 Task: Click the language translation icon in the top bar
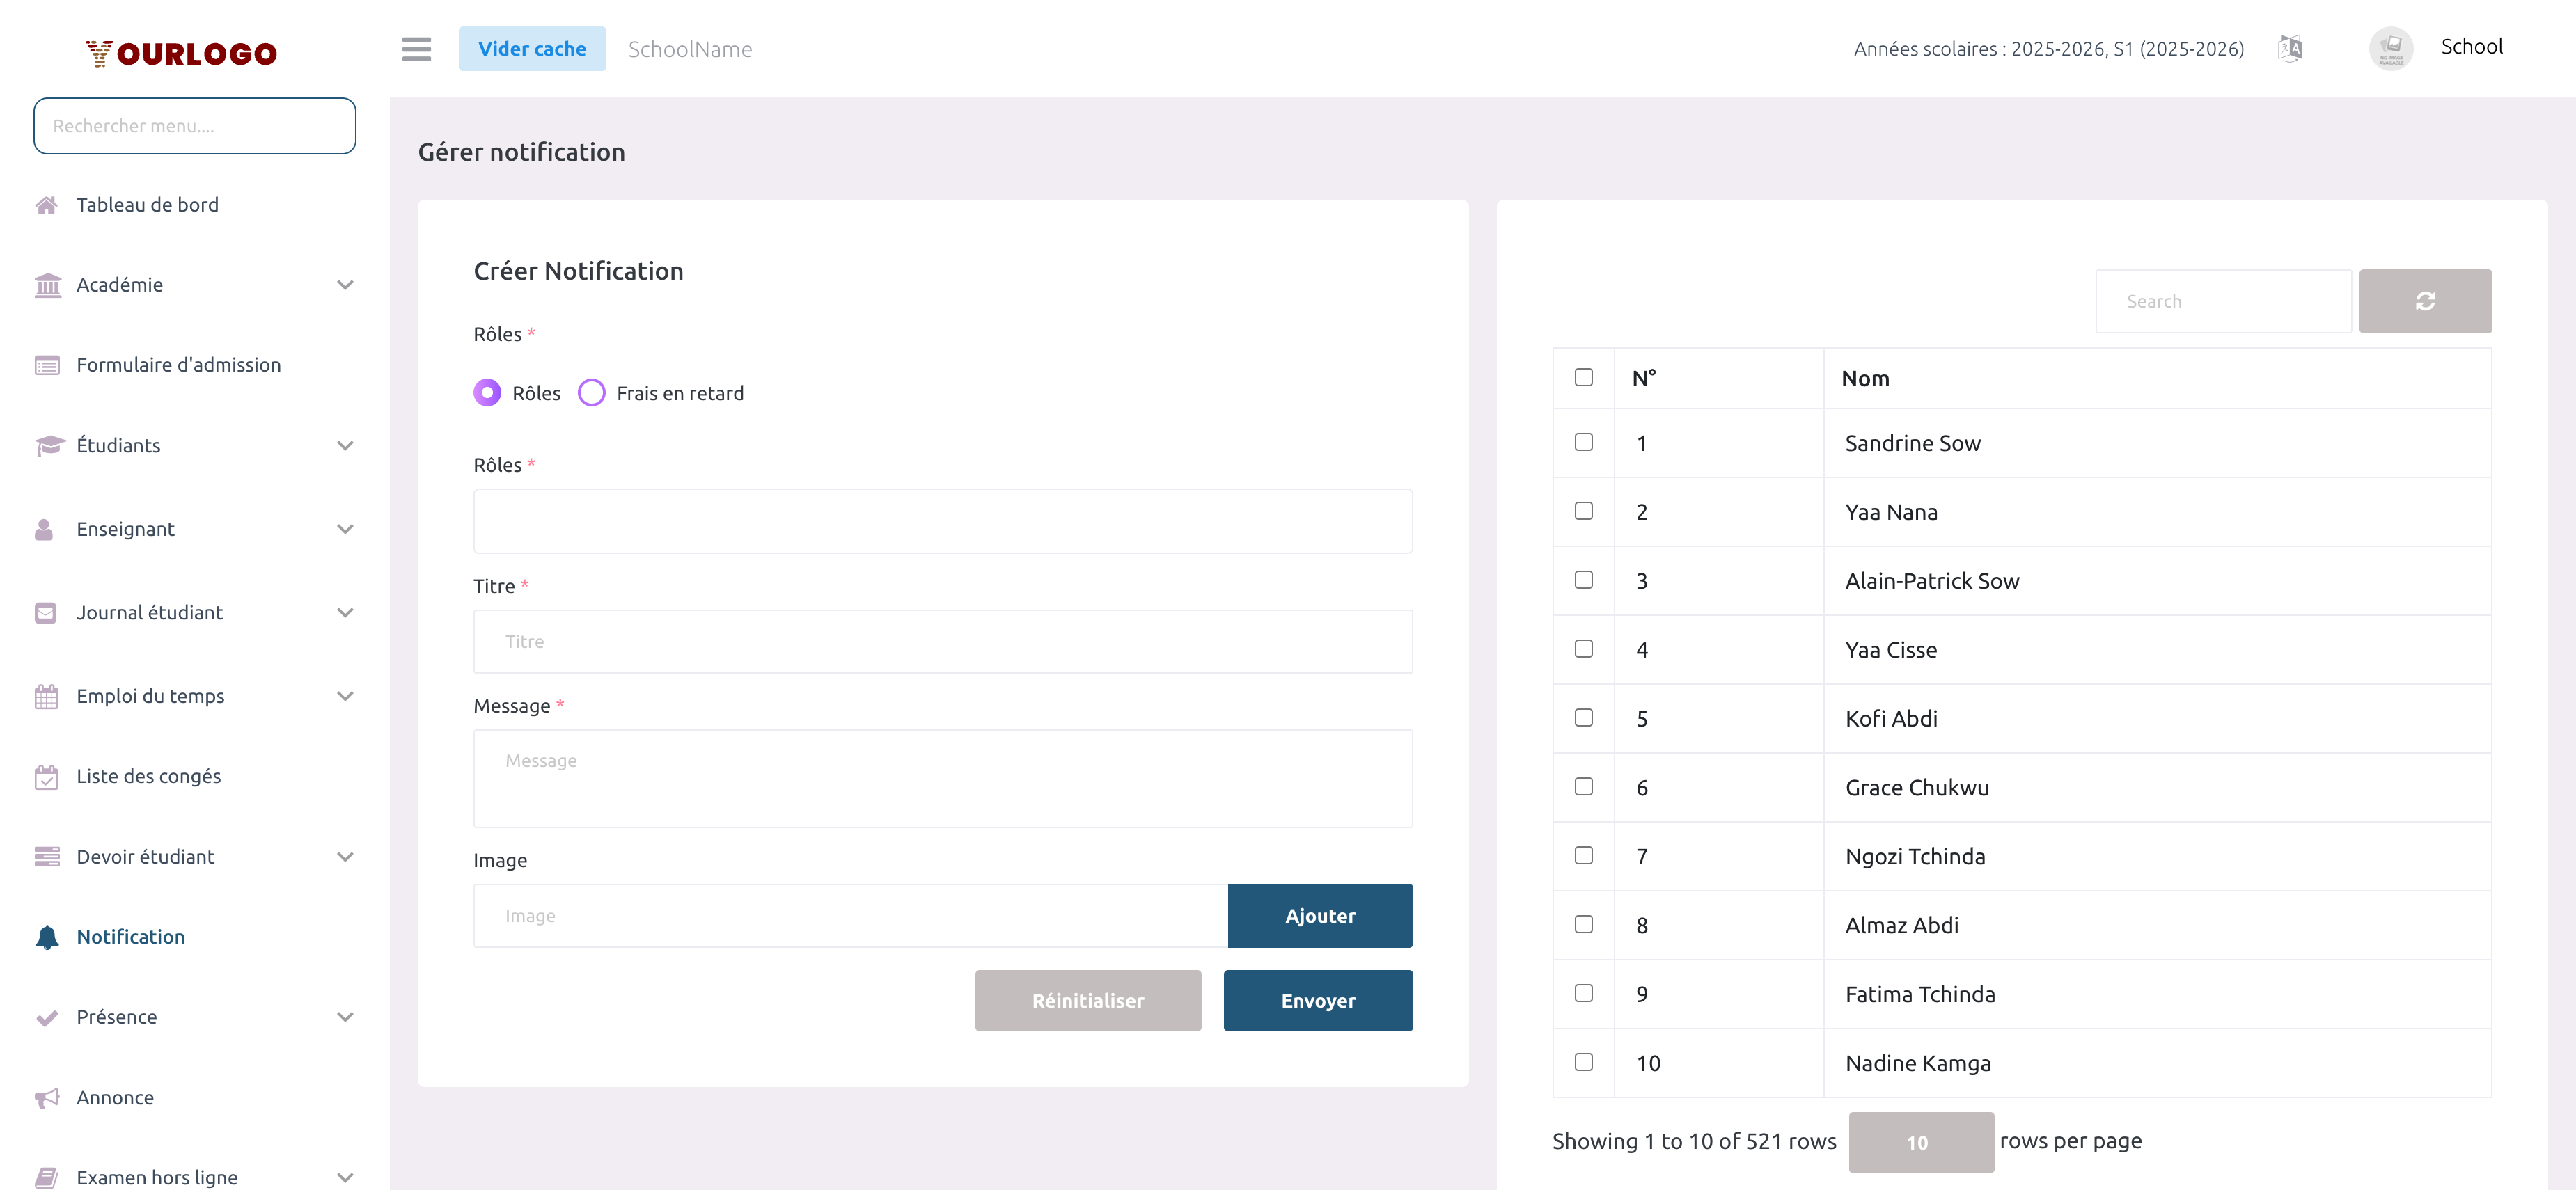pyautogui.click(x=2289, y=47)
